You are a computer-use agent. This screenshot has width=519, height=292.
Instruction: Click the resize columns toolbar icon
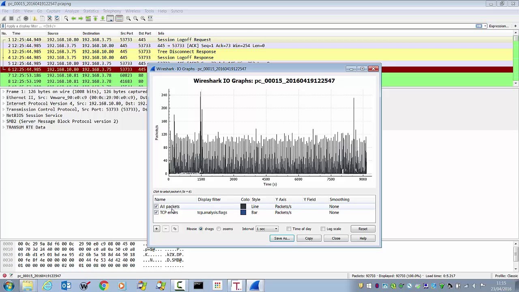coord(150,18)
